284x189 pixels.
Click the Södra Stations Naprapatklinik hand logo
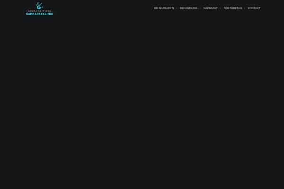click(x=39, y=9)
